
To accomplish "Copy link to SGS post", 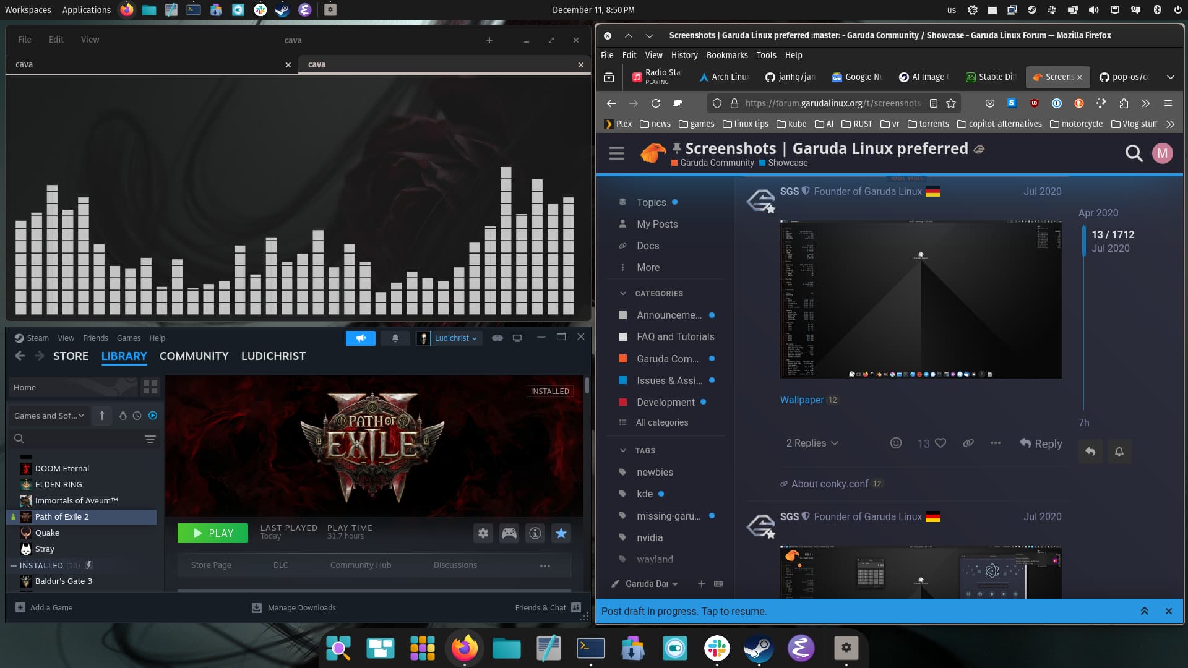I will [x=968, y=443].
